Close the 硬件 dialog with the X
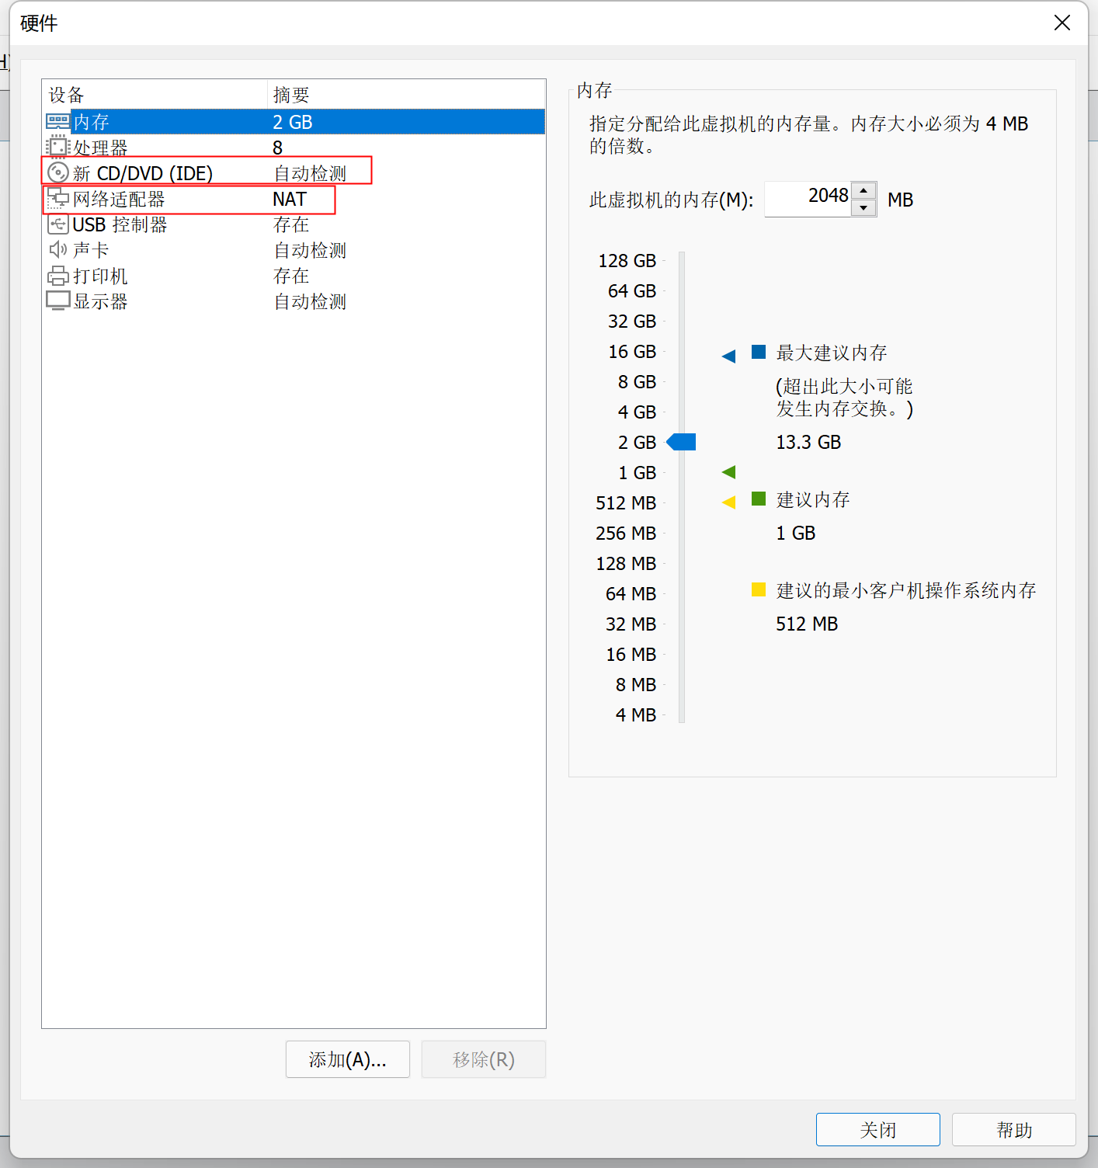This screenshot has width=1098, height=1168. (1062, 23)
